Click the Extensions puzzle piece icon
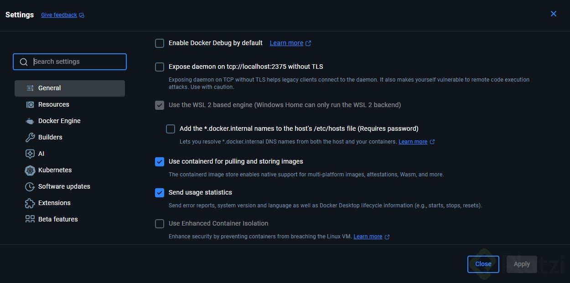 (30, 203)
